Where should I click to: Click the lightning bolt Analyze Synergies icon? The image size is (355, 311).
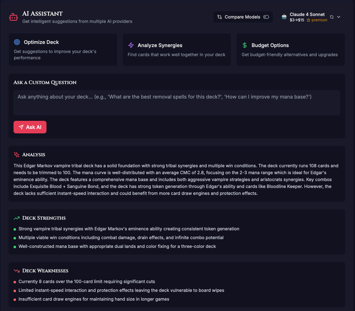tap(131, 45)
